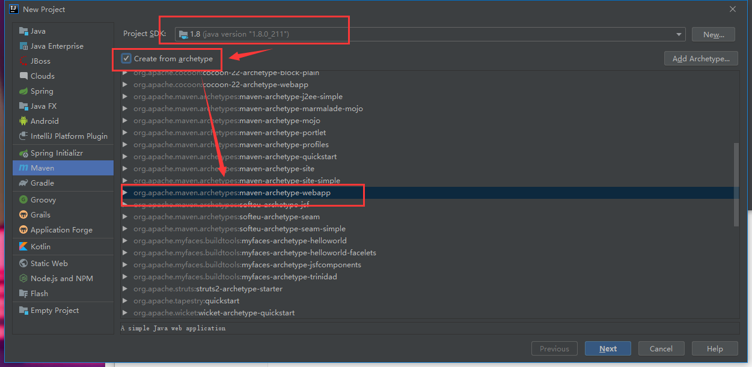Click the Java Enterprise icon
Image resolution: width=752 pixels, height=367 pixels.
(23, 46)
